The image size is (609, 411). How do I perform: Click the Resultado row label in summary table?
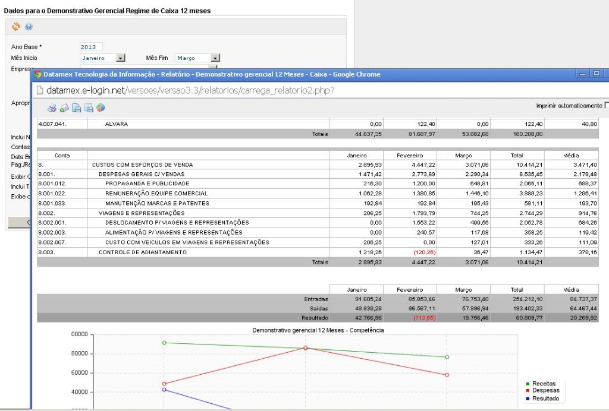pos(315,318)
